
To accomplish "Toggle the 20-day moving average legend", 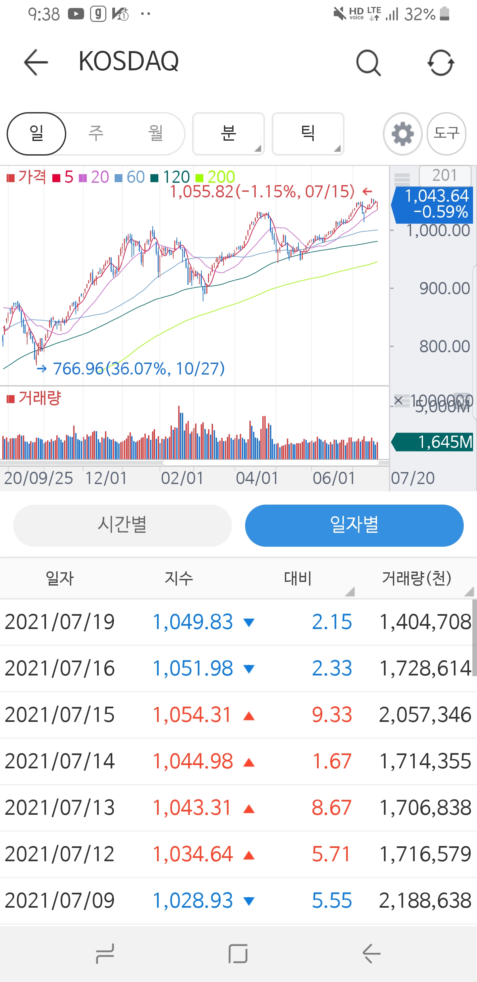I will coord(94,177).
